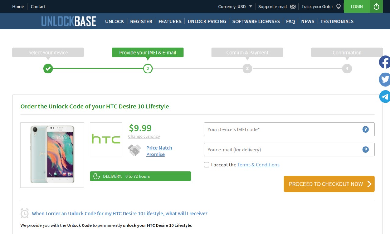Click the location pin icon for order tracking
The image size is (390, 234).
click(338, 6)
